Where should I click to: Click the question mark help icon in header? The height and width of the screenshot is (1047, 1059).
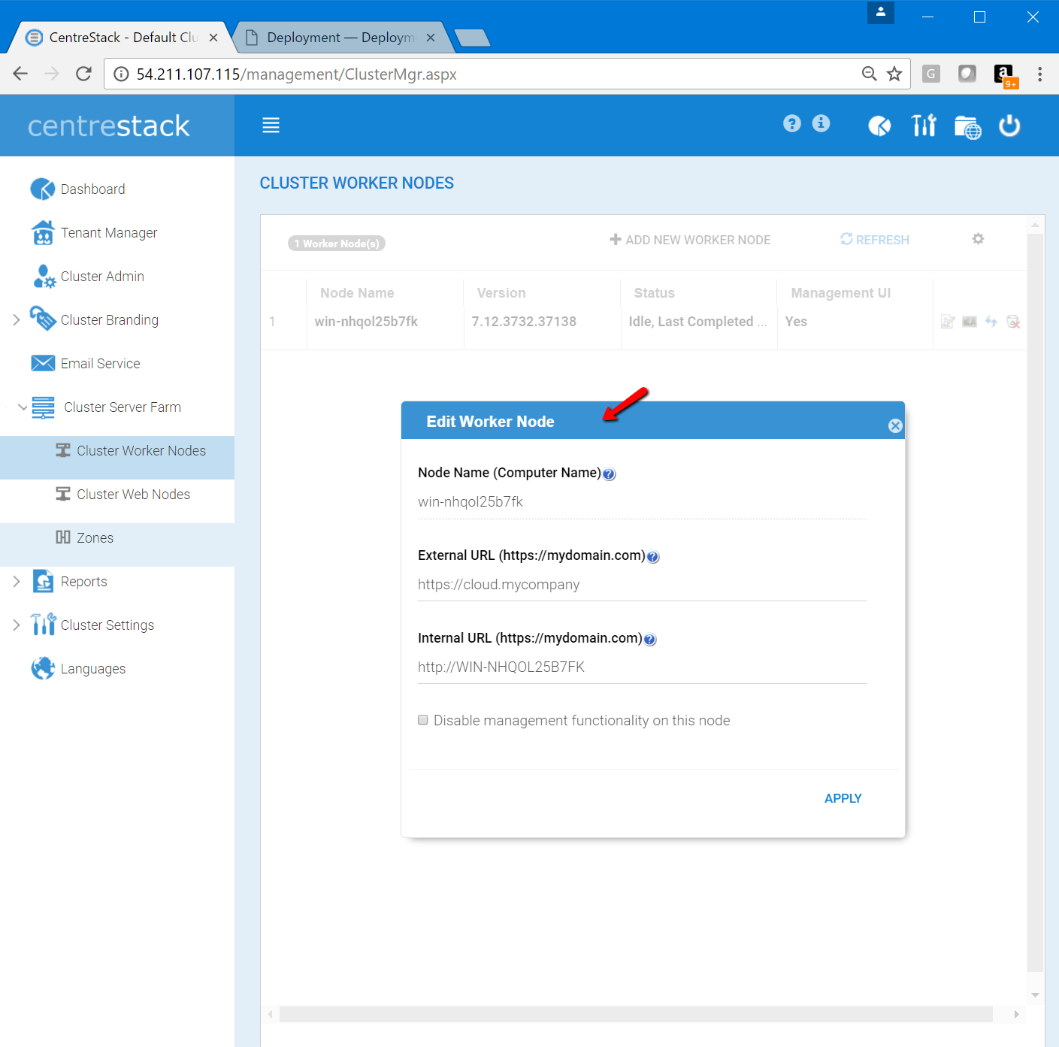click(791, 123)
